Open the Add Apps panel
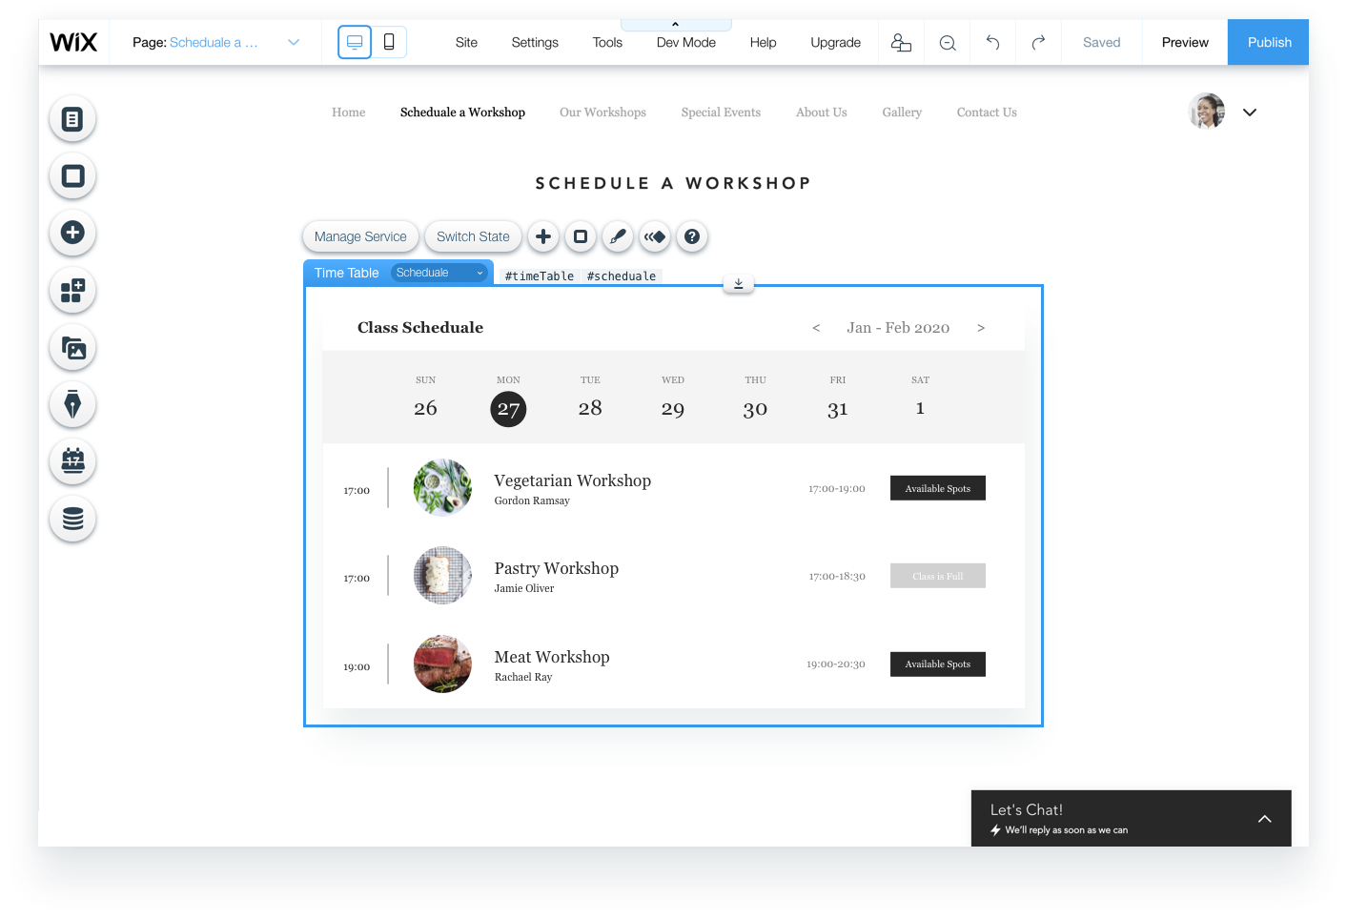Screen dimensions: 1347x919 coord(72,290)
